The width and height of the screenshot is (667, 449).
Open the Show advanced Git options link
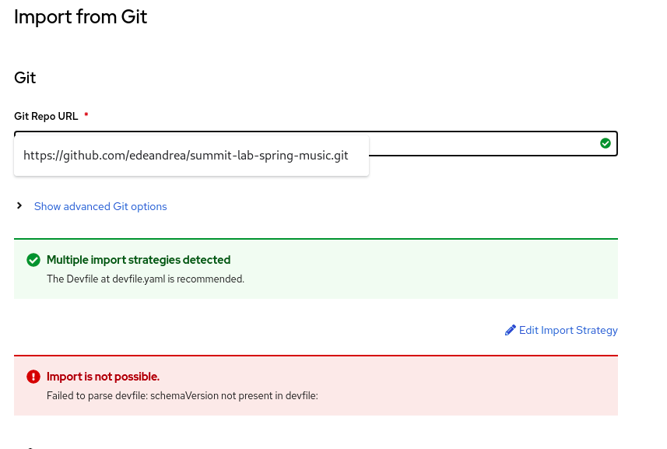[100, 206]
